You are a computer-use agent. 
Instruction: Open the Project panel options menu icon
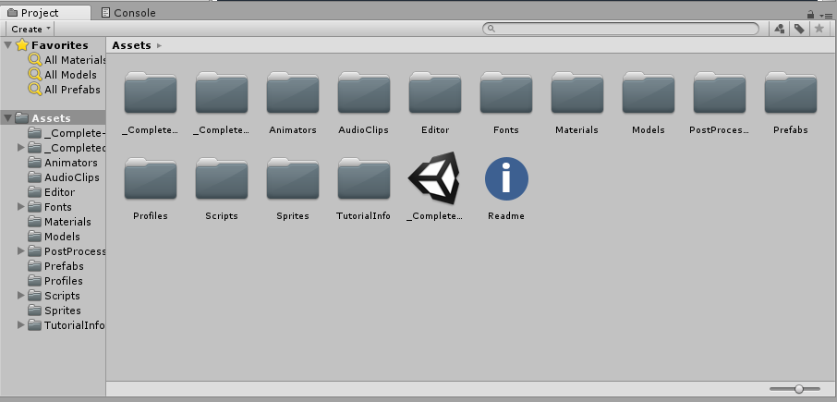click(x=825, y=16)
